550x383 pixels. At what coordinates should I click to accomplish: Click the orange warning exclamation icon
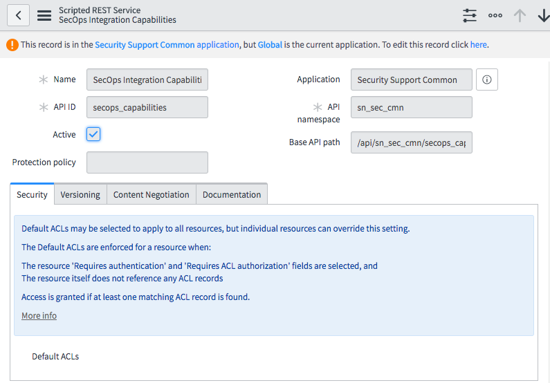12,45
